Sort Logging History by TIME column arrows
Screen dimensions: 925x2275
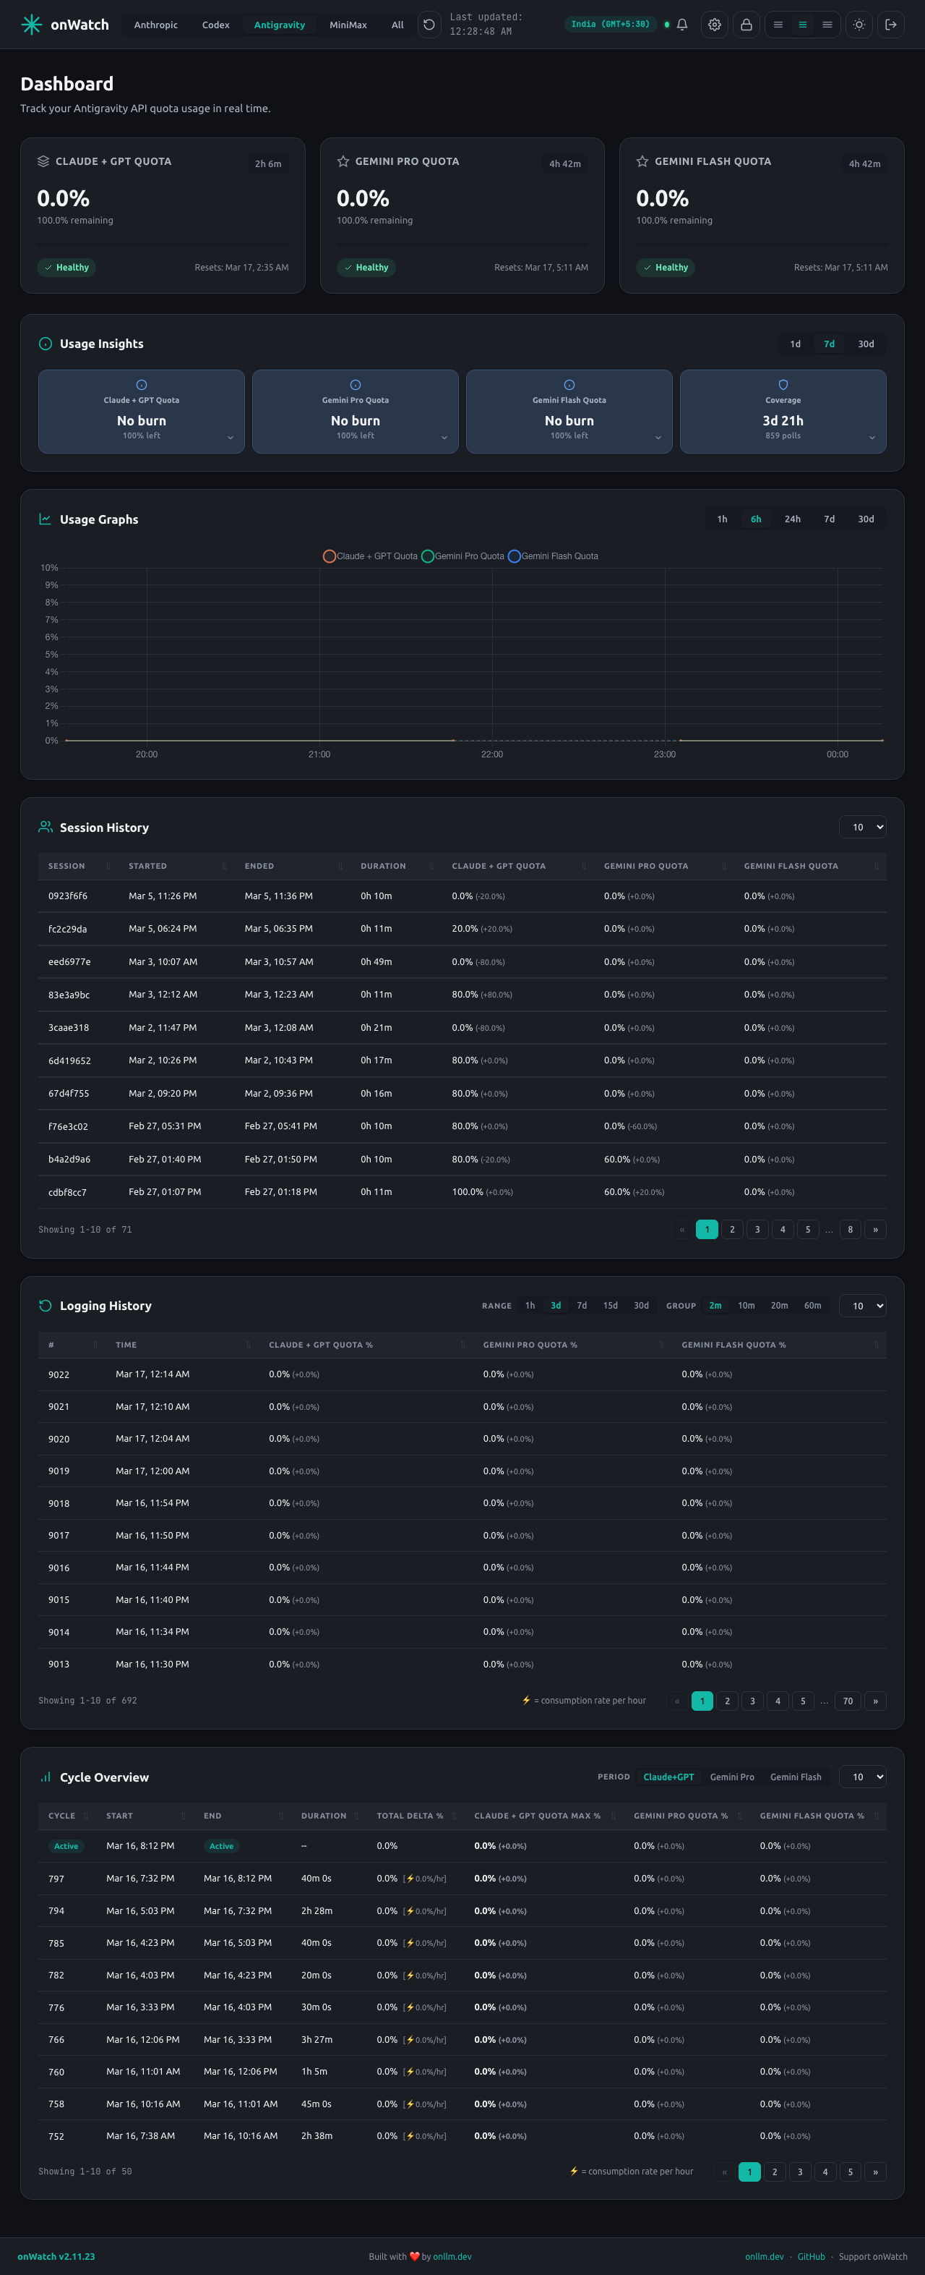click(248, 1345)
